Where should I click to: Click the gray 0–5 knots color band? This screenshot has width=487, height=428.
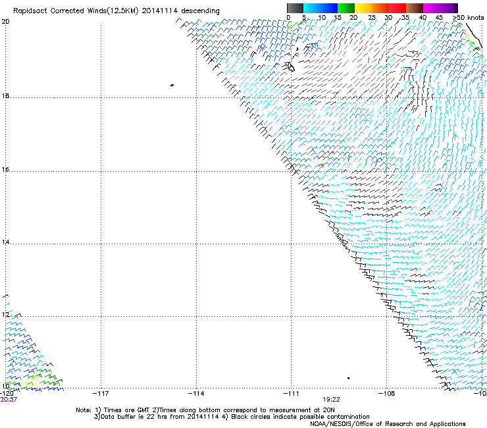coord(295,8)
